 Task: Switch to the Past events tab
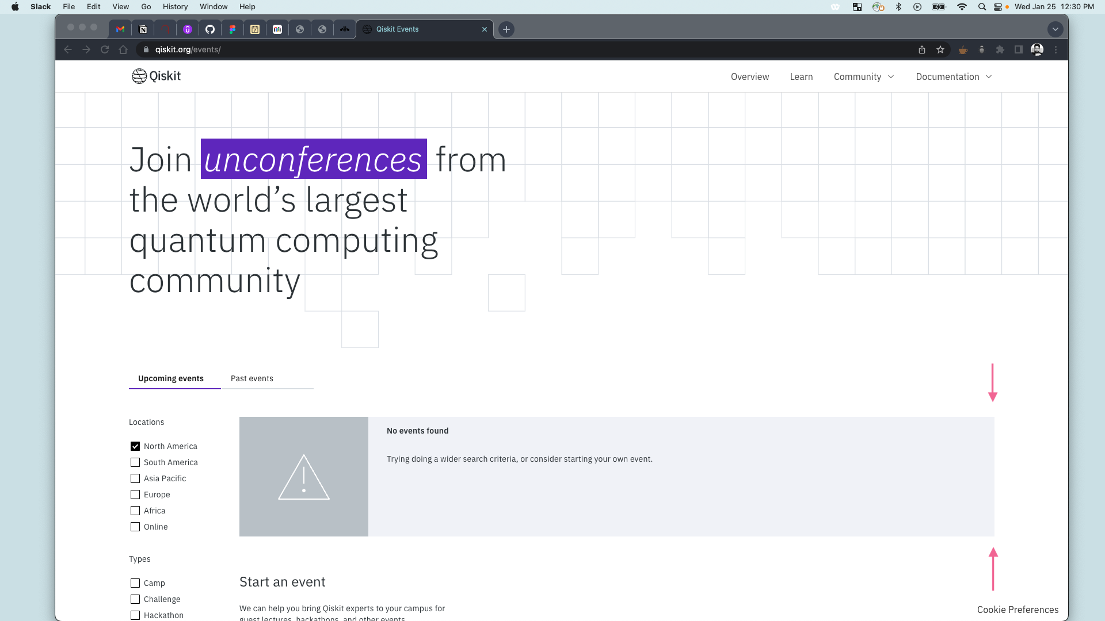[252, 378]
